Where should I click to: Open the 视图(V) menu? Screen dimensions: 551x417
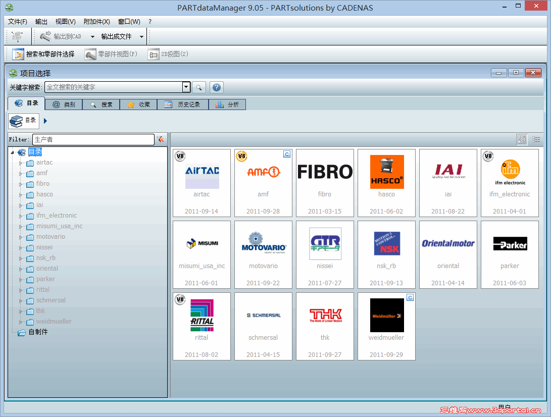(x=65, y=21)
